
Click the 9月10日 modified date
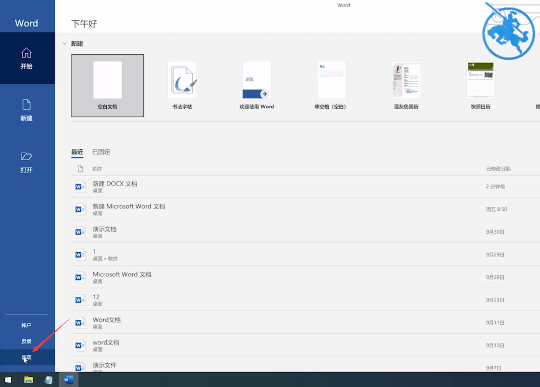[x=495, y=345]
